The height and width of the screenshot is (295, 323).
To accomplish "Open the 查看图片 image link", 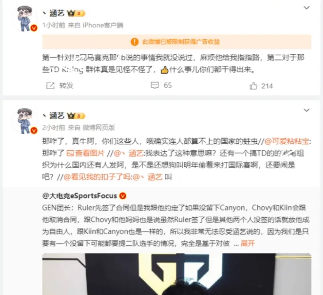I will pos(85,153).
